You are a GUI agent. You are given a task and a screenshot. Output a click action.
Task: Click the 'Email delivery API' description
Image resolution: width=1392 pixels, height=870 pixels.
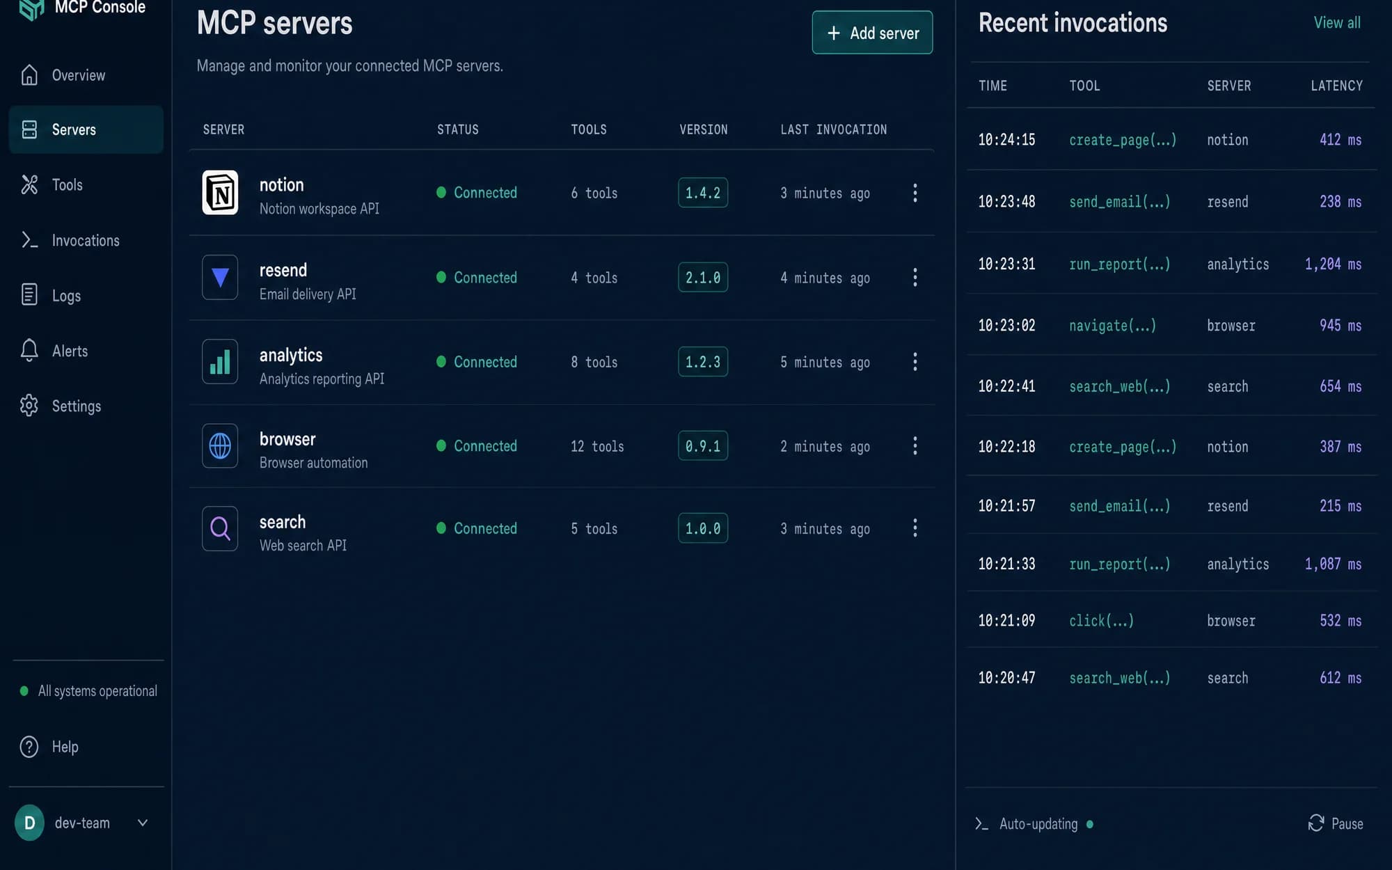pos(308,294)
